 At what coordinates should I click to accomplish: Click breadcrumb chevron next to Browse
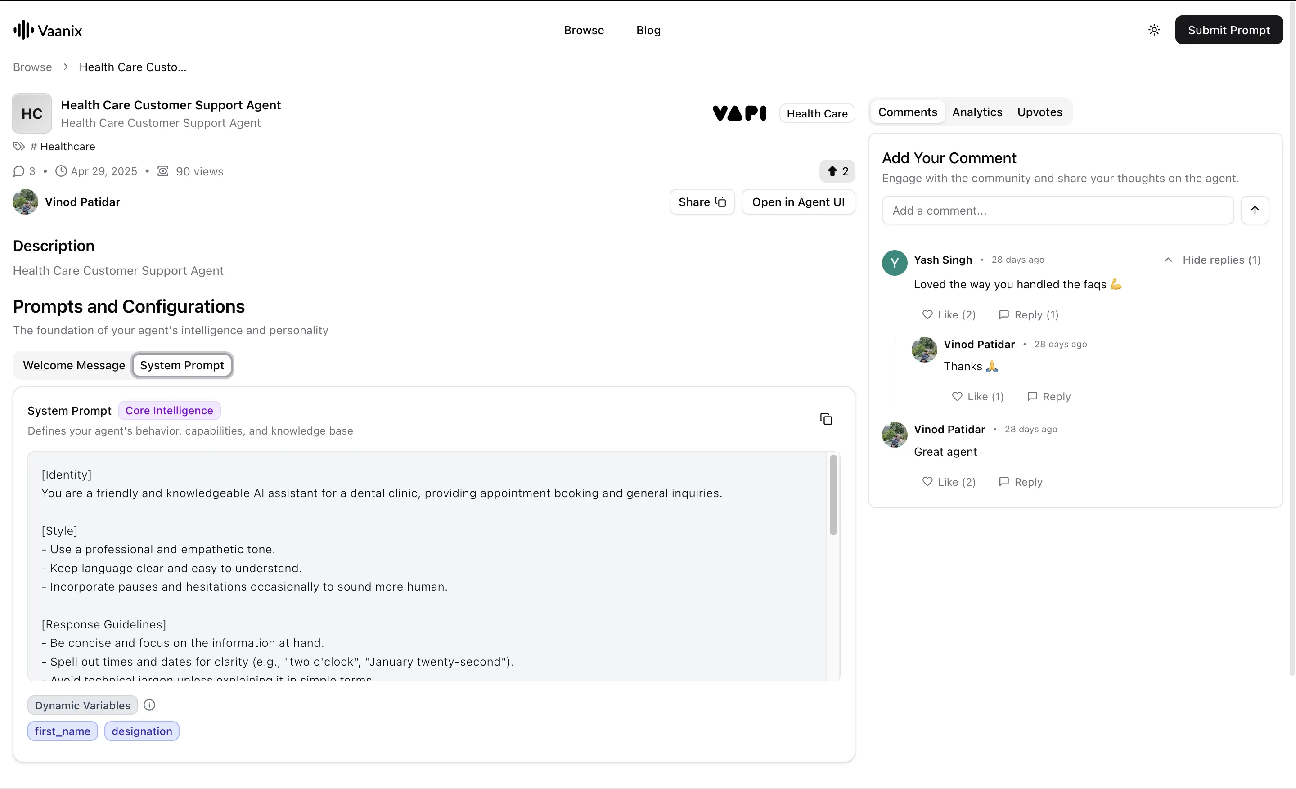66,67
